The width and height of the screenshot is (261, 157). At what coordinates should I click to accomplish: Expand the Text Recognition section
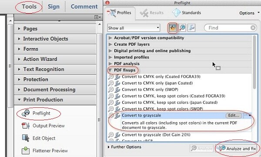[55, 69]
